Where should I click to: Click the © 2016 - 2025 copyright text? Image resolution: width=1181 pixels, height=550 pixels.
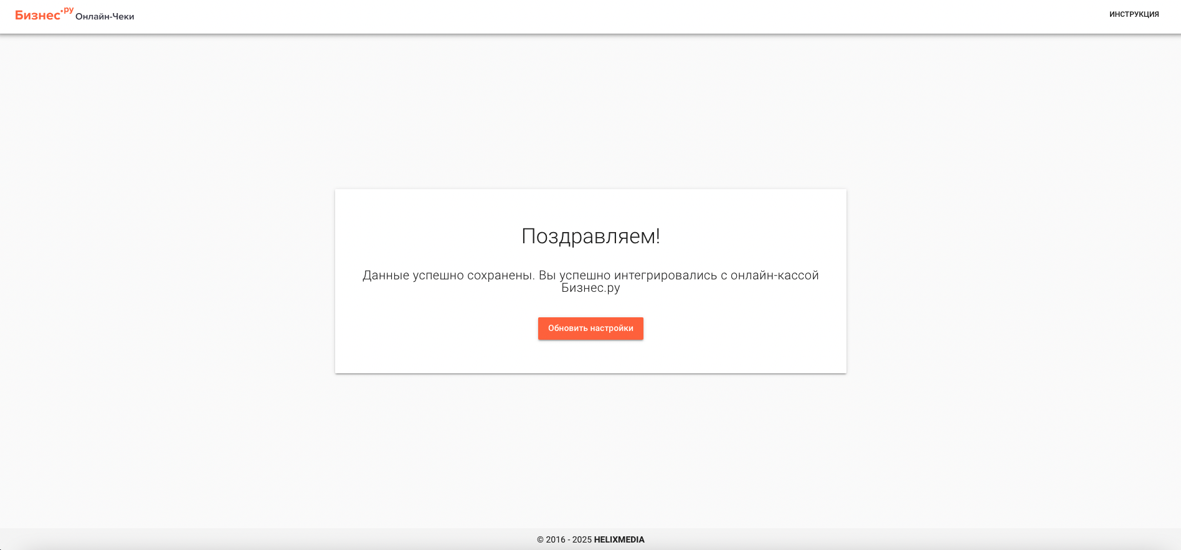(x=564, y=539)
